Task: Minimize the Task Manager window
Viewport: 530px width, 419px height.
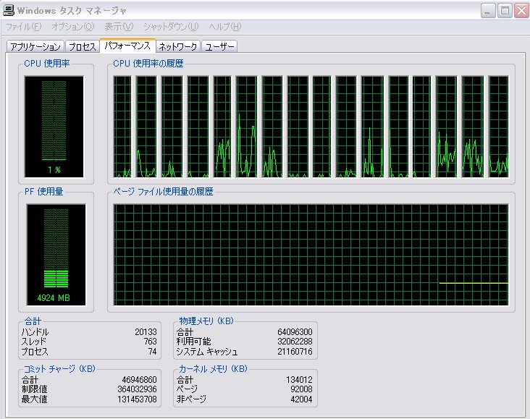Action: 488,11
